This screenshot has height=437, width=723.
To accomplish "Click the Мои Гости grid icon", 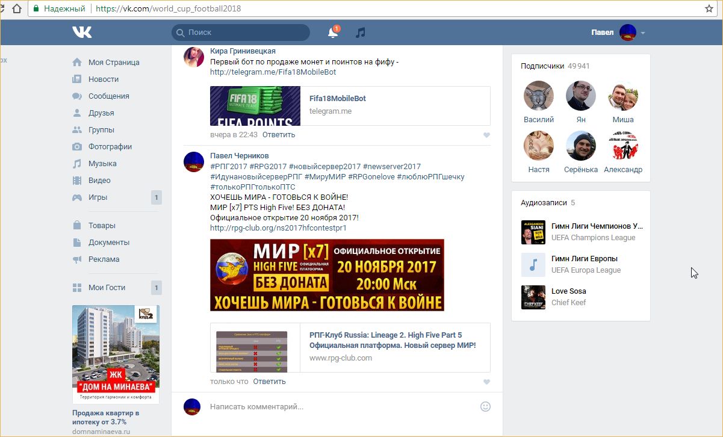I will coord(77,288).
